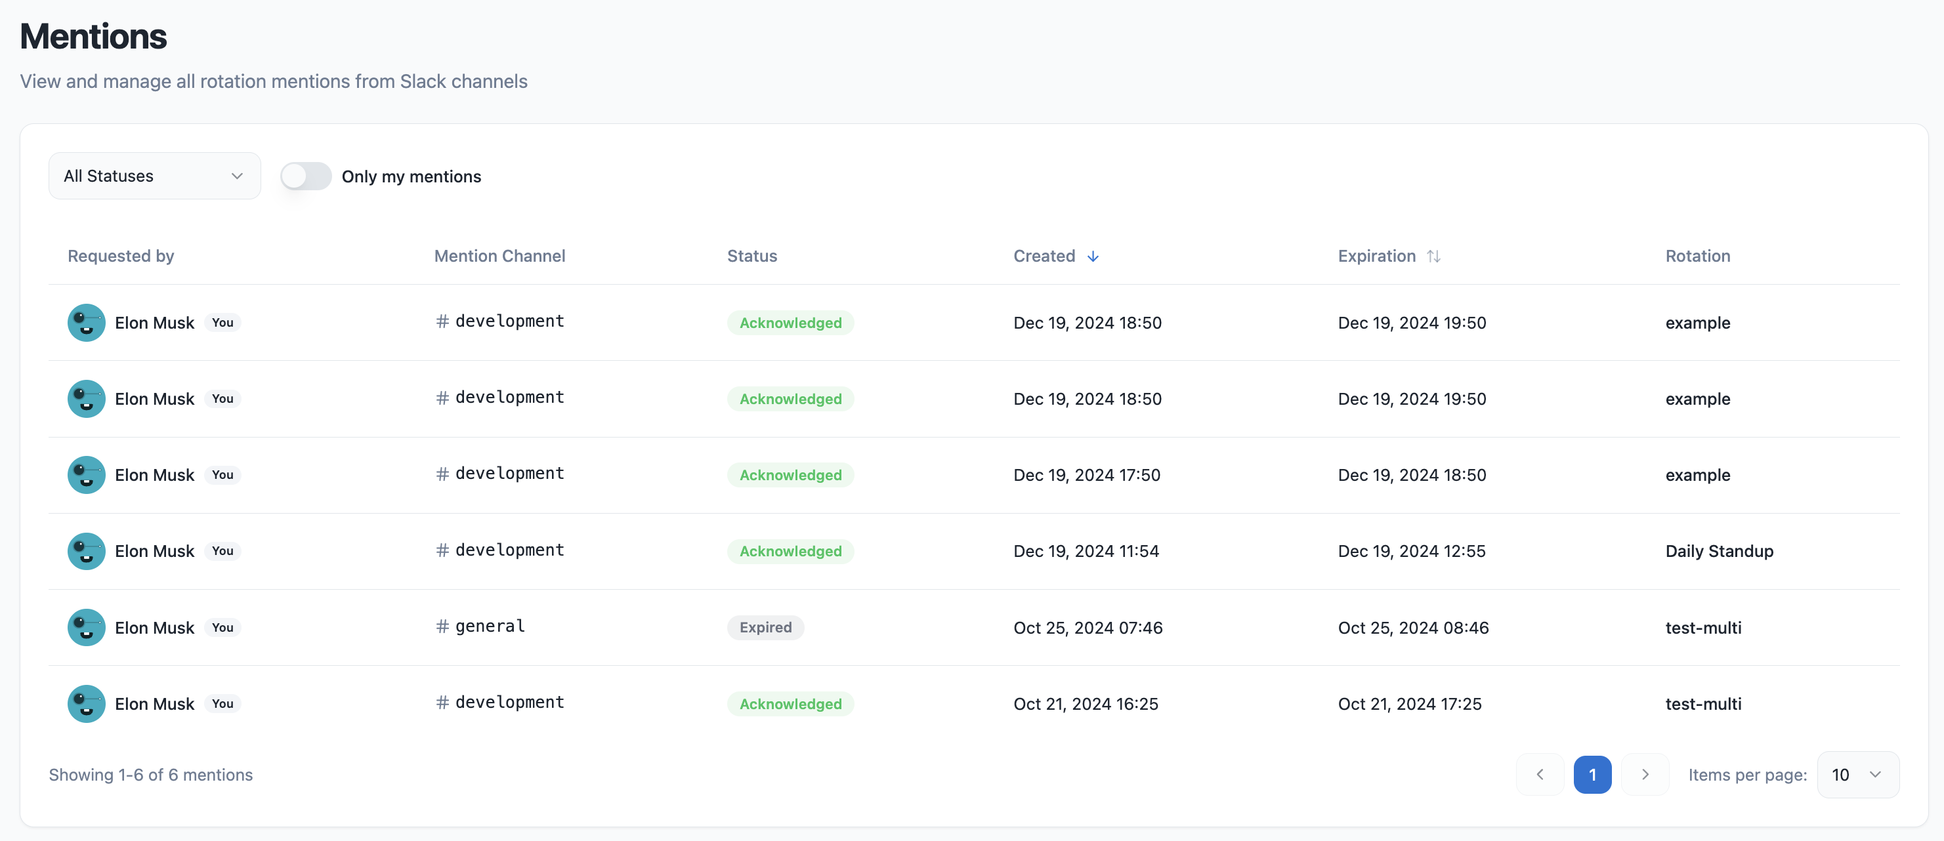Click the You badge in last row
The height and width of the screenshot is (841, 1944).
tap(222, 704)
